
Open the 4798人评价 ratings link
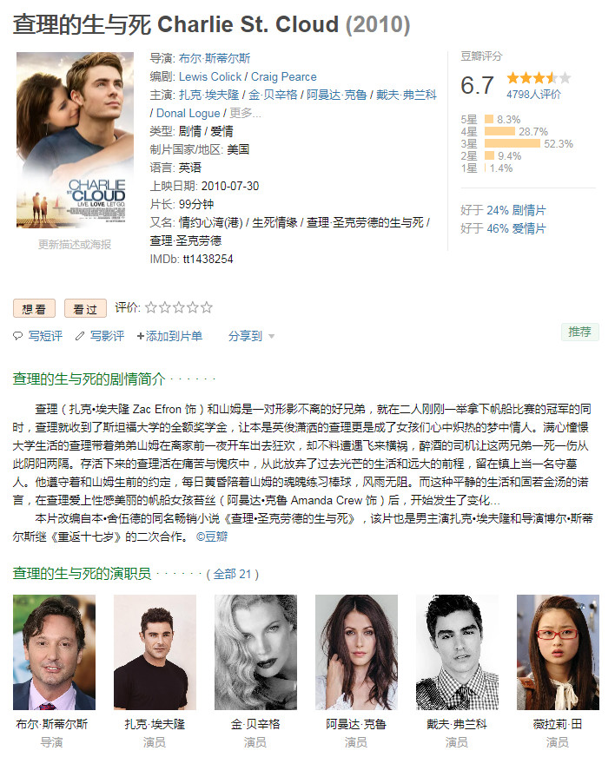pyautogui.click(x=533, y=95)
